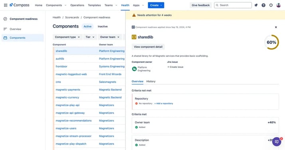Switch to the Inactive components tab
The width and height of the screenshot is (285, 150).
point(103,26)
